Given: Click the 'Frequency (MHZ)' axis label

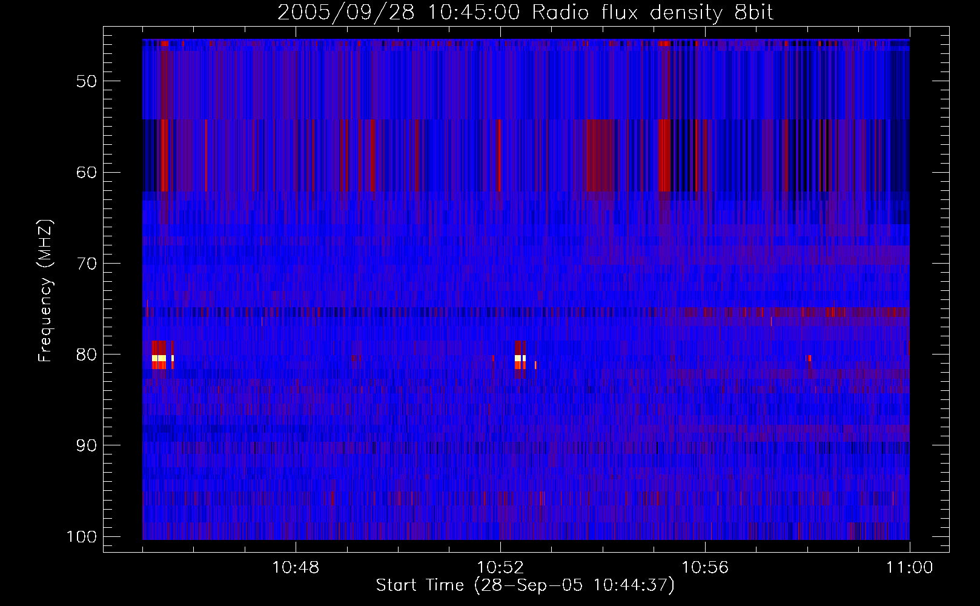Looking at the screenshot, I should click(x=46, y=291).
